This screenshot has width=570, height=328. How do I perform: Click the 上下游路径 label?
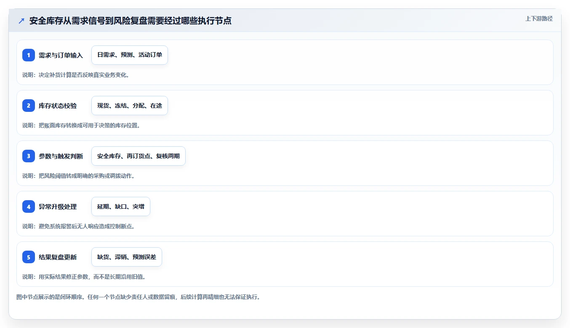(539, 19)
